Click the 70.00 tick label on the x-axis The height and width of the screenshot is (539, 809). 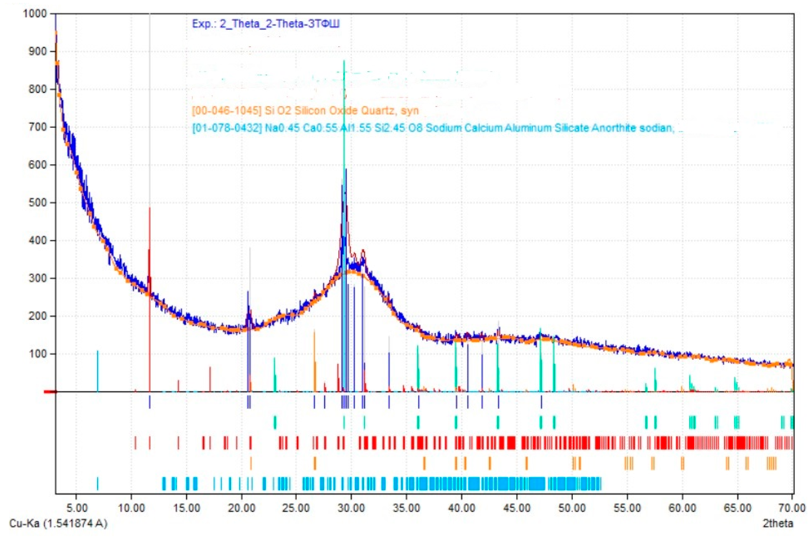(x=792, y=508)
